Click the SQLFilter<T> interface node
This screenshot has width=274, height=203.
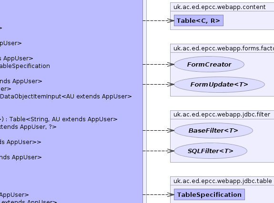coord(211,151)
